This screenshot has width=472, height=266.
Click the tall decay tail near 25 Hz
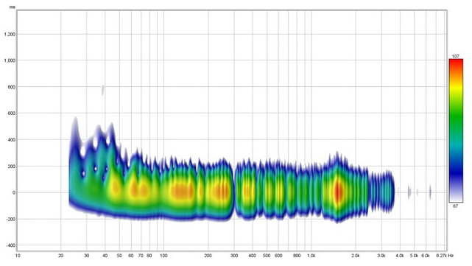click(75, 136)
